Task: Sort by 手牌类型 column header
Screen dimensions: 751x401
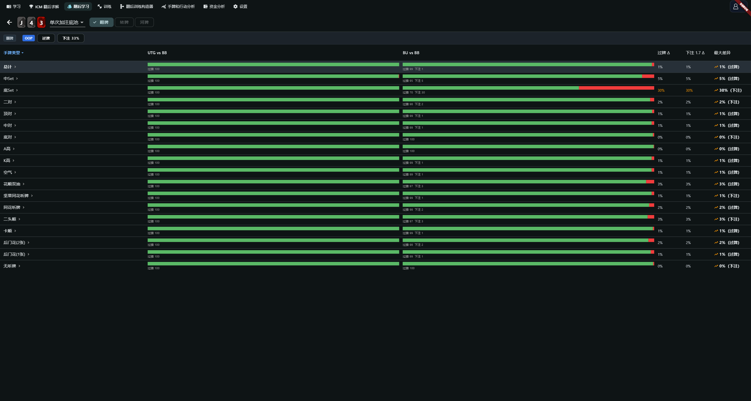Action: coord(13,53)
